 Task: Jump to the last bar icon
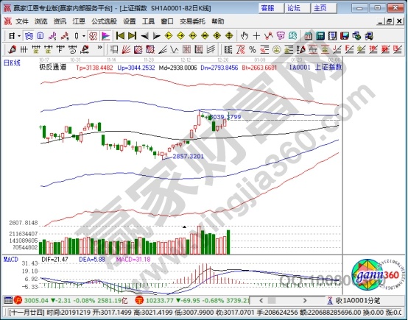click(x=132, y=36)
